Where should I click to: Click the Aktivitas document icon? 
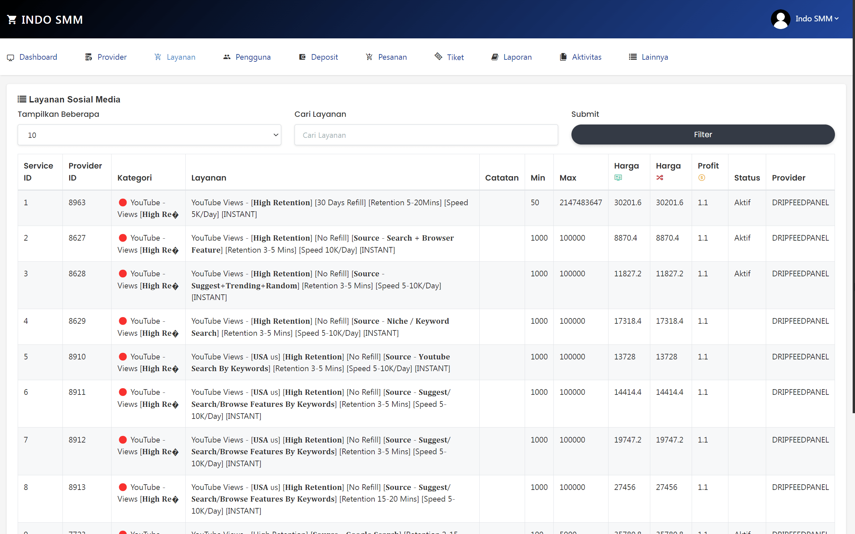coord(562,56)
